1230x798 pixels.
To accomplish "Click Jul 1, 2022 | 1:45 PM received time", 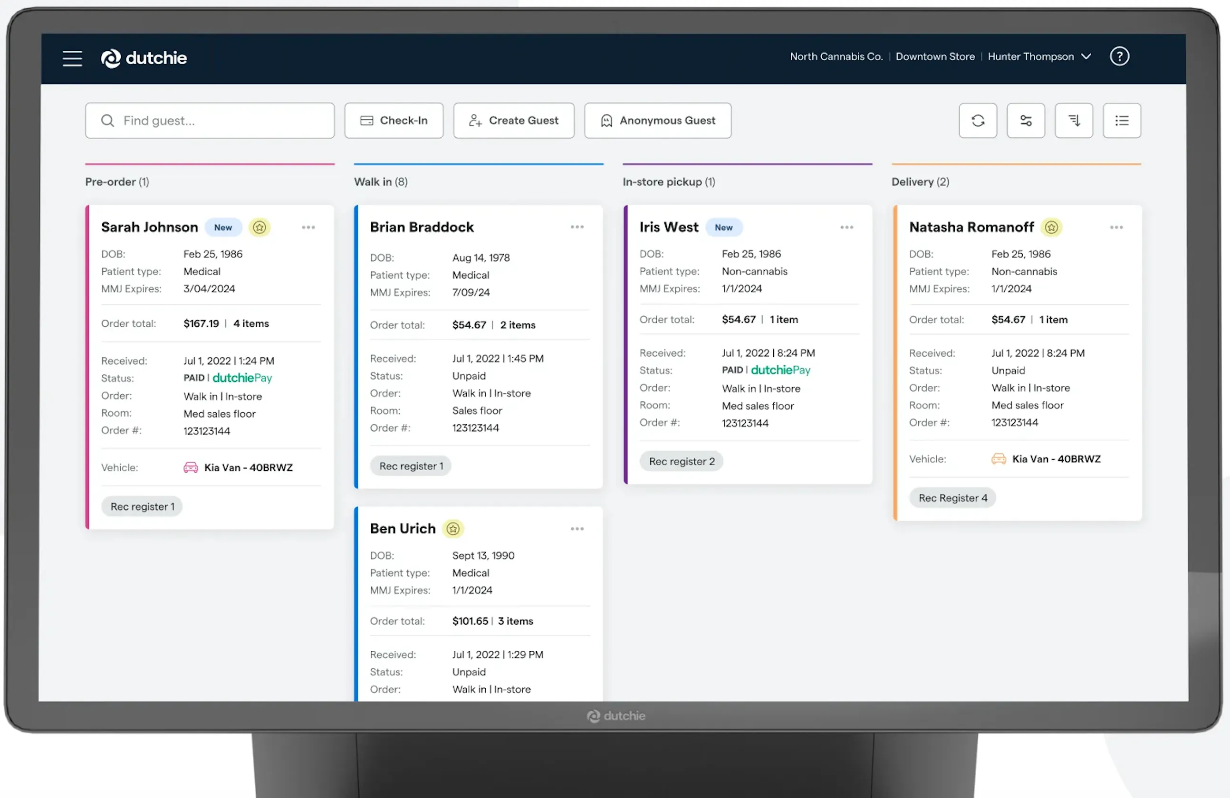I will click(498, 359).
